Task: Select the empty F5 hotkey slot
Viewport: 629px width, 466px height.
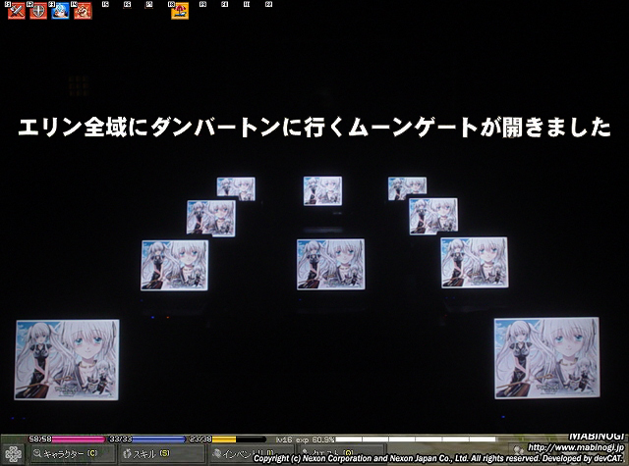Action: tap(105, 4)
